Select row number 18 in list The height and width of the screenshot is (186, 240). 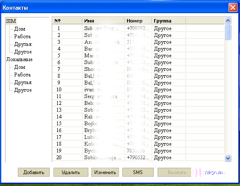pos(138,144)
